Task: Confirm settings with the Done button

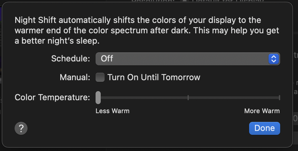Action: click(265, 128)
